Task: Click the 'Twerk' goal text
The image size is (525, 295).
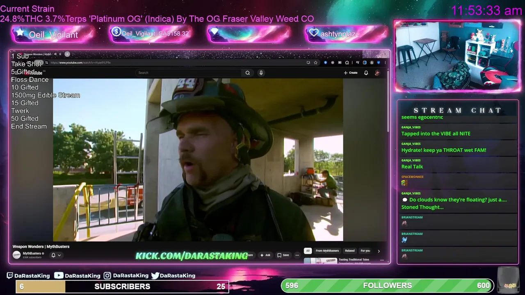Action: [20, 111]
